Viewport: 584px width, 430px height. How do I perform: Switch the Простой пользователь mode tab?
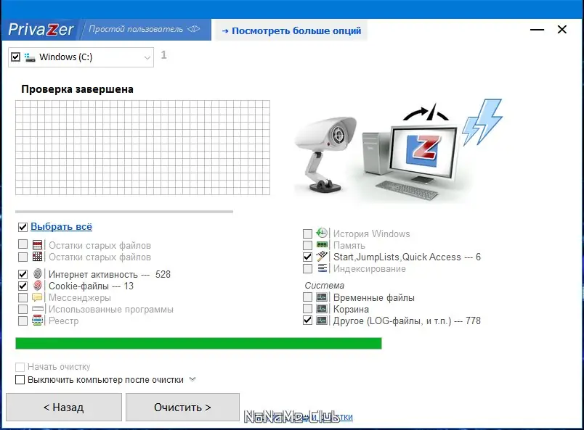[x=145, y=29]
